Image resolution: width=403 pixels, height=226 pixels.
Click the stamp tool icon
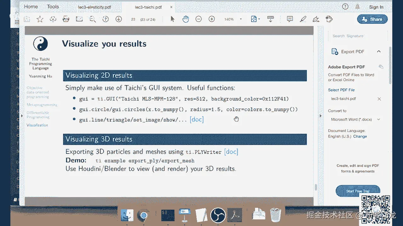[329, 19]
